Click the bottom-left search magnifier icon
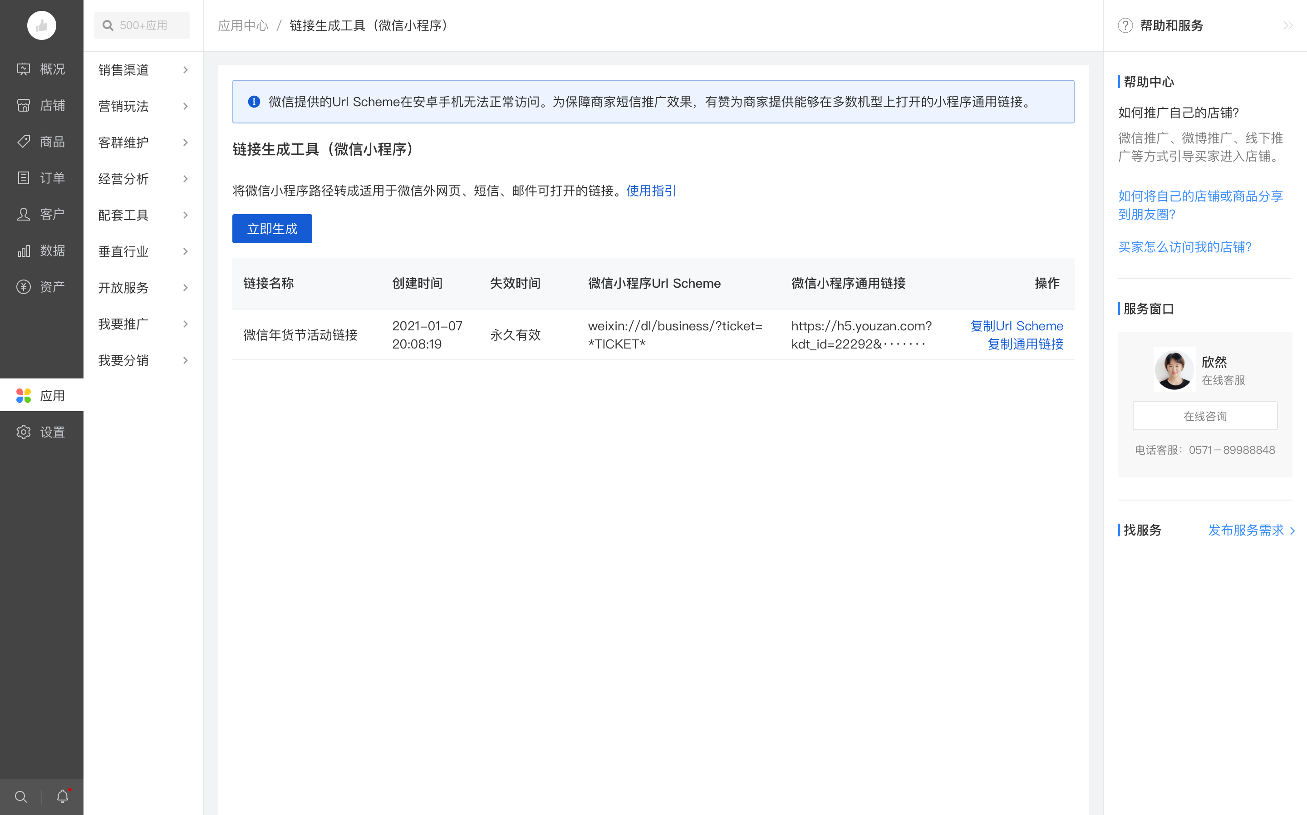The image size is (1307, 815). click(21, 797)
